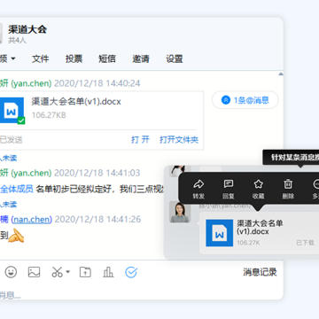This screenshot has height=319, width=319.
Task: Open the emoji picker in the input toolbar
Action: coord(11,272)
